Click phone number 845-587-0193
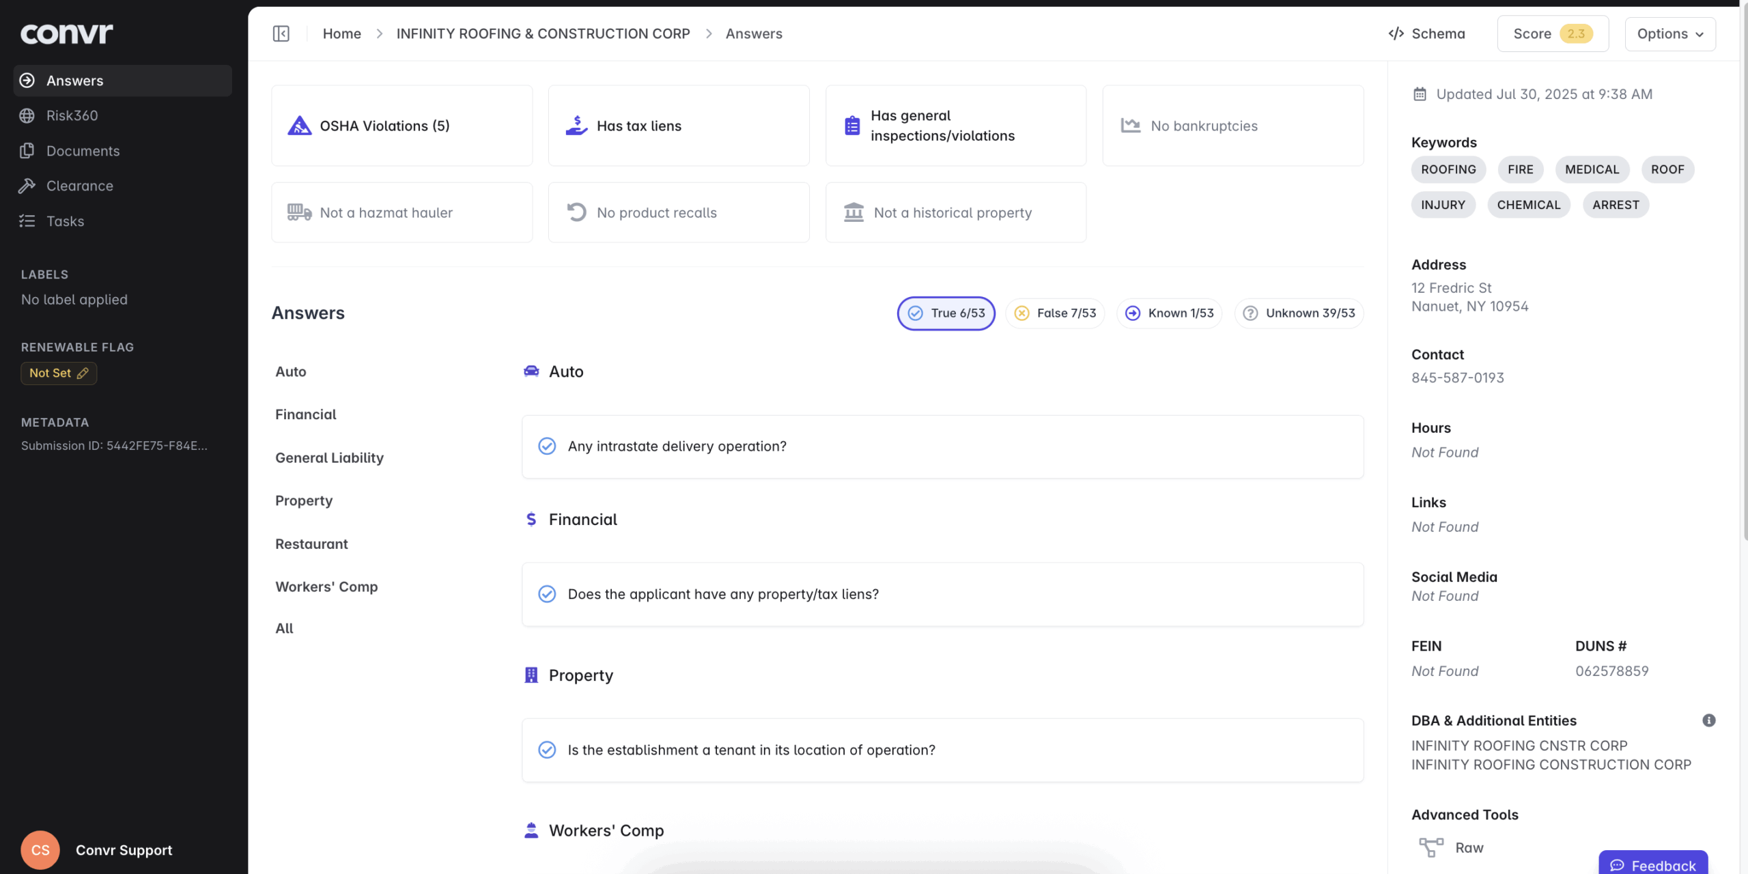The height and width of the screenshot is (874, 1748). [1458, 378]
